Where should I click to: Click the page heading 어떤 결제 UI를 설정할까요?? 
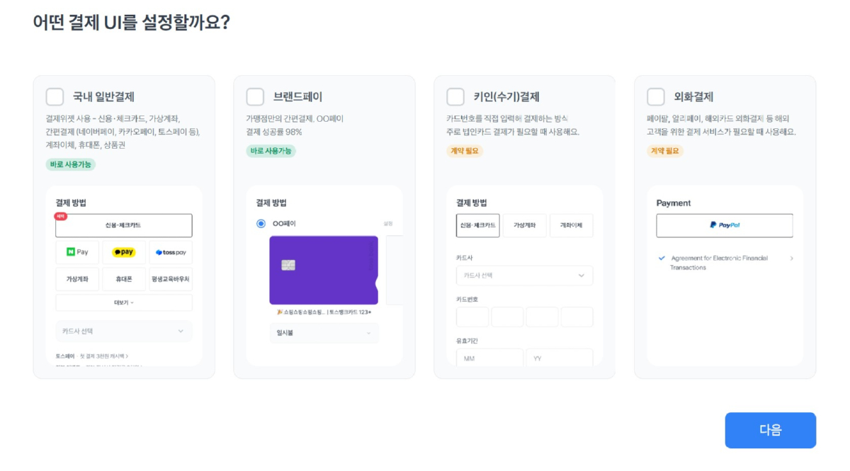coord(131,22)
